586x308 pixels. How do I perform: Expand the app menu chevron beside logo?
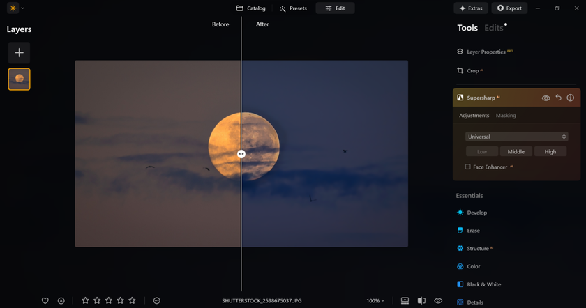(x=23, y=8)
